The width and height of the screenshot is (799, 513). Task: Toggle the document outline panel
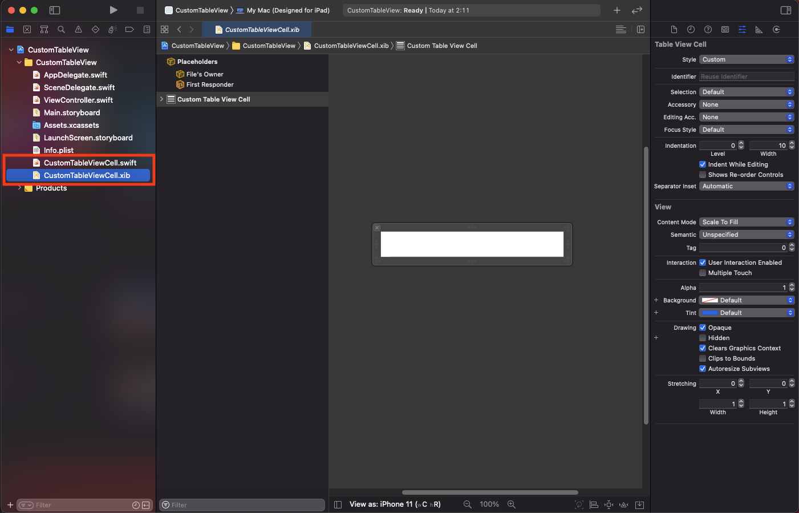click(x=338, y=504)
